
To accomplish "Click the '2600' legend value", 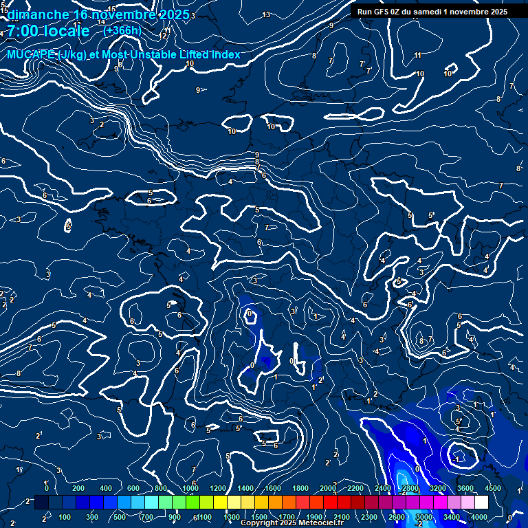I will pyautogui.click(x=397, y=517).
